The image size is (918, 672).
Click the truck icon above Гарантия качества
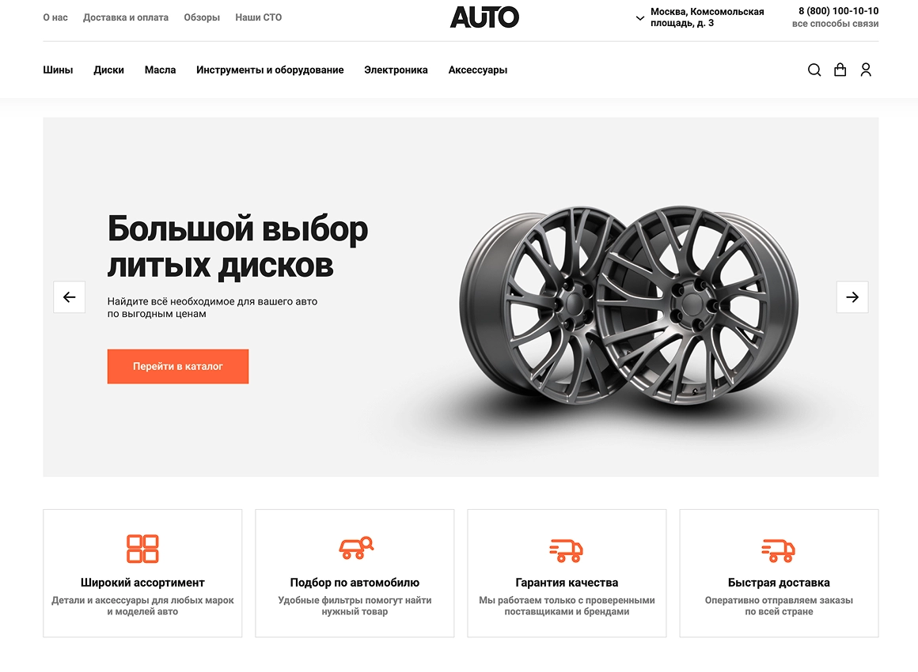point(566,550)
